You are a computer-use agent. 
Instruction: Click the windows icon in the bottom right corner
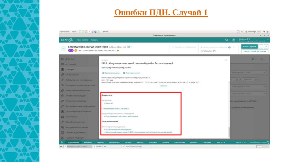click(268, 143)
